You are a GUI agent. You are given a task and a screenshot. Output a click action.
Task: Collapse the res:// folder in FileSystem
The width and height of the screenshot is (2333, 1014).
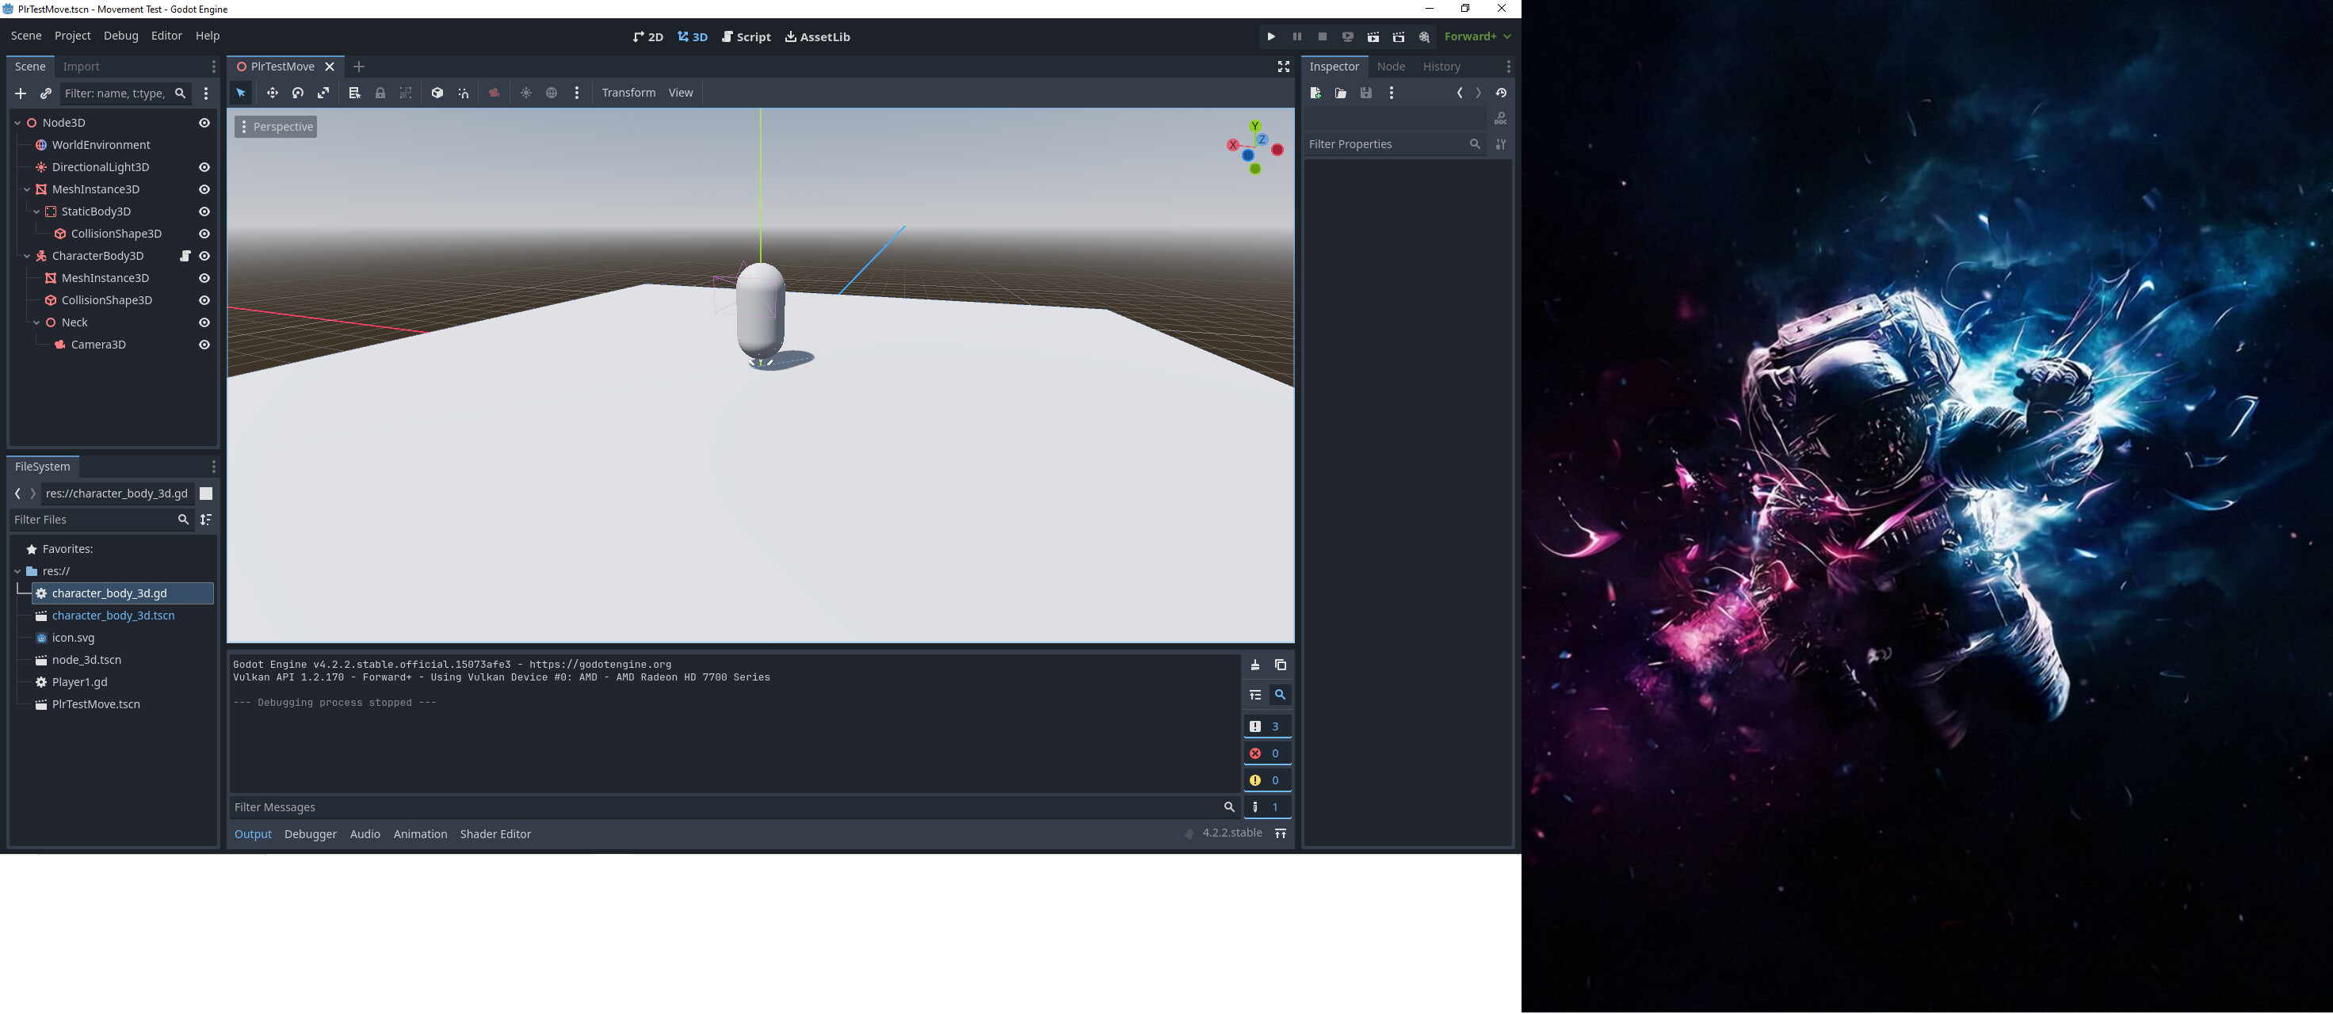pos(17,571)
